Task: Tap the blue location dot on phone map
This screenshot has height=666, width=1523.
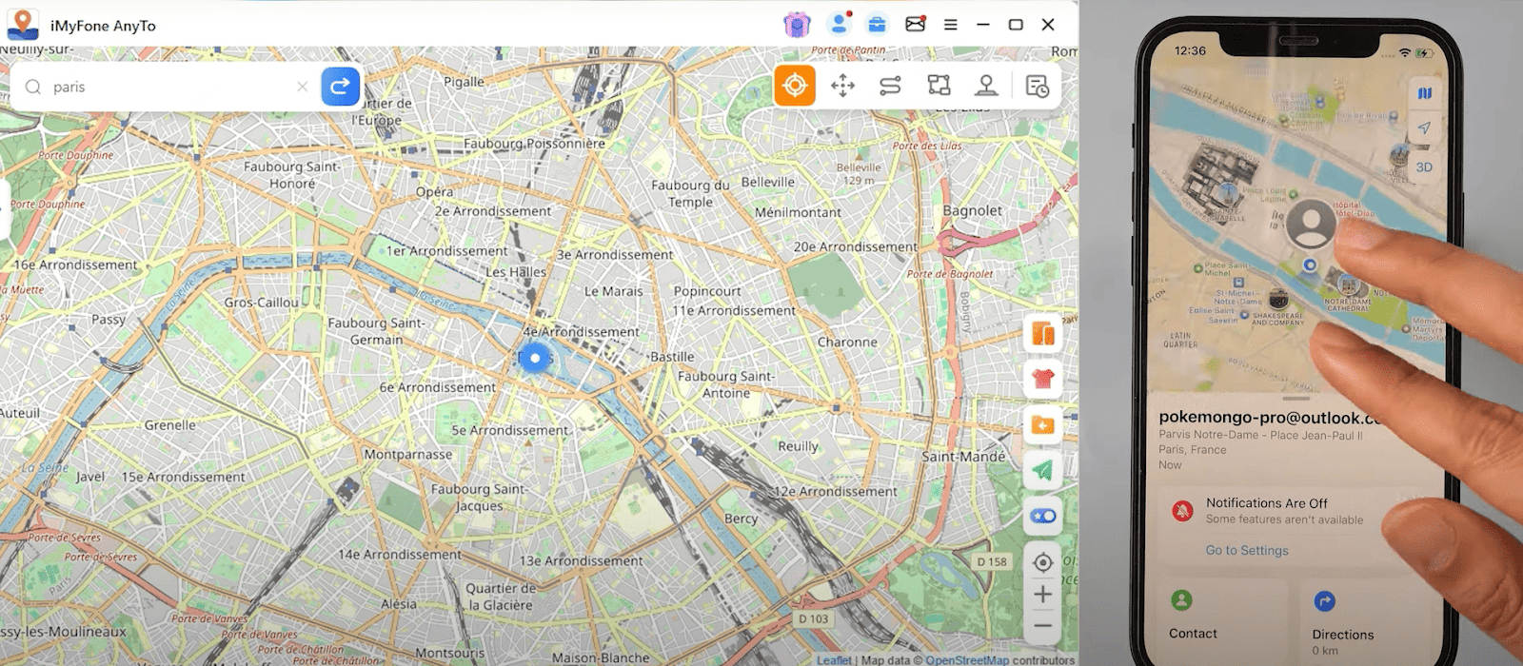Action: (1310, 265)
